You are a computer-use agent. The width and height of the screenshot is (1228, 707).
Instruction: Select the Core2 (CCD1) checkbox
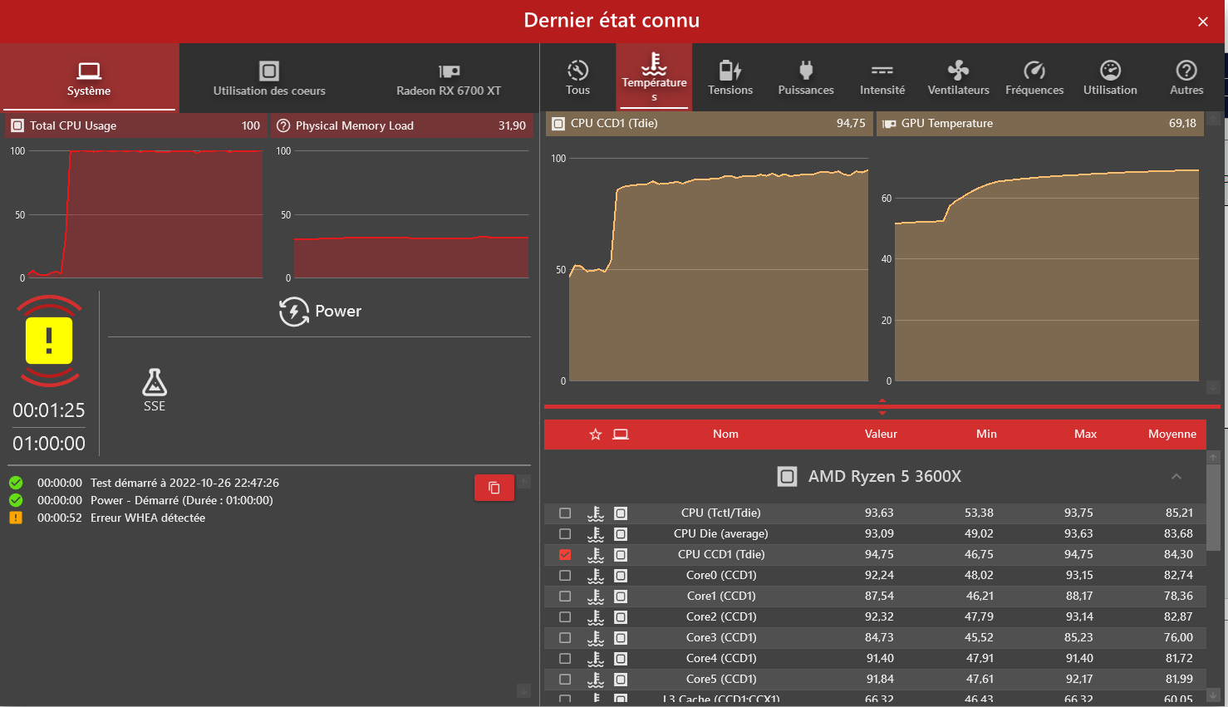coord(565,617)
